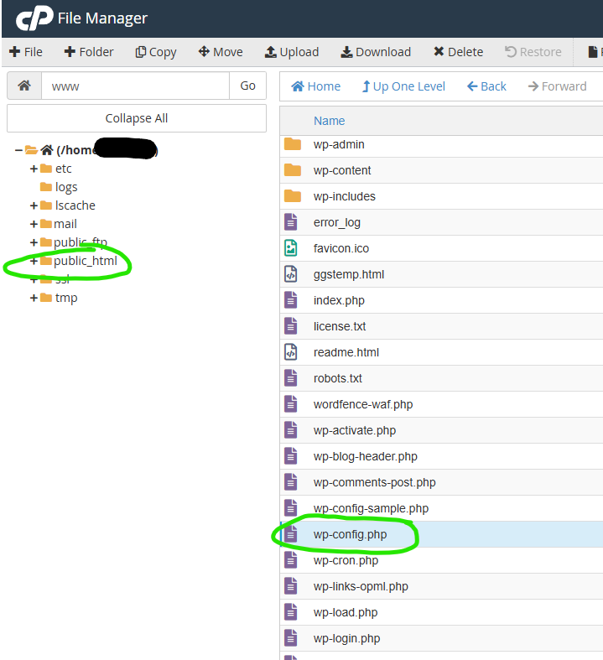Select the wordfence-waf.php file name
The height and width of the screenshot is (660, 603).
[363, 404]
